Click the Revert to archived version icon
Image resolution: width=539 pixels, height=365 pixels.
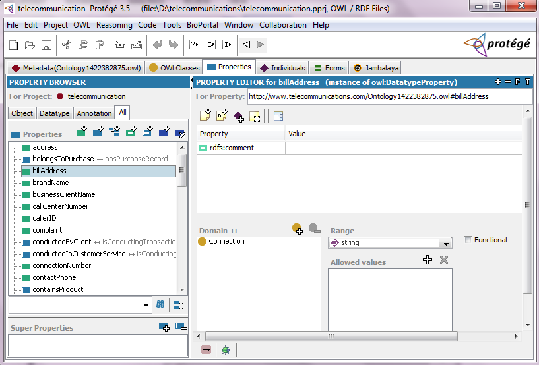click(137, 45)
